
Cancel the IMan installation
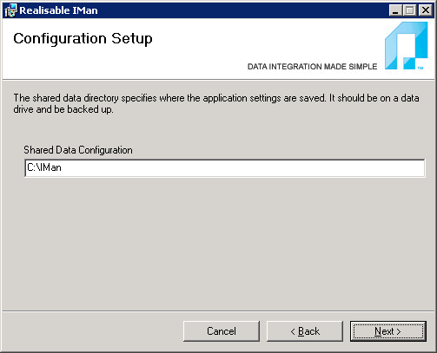click(222, 331)
